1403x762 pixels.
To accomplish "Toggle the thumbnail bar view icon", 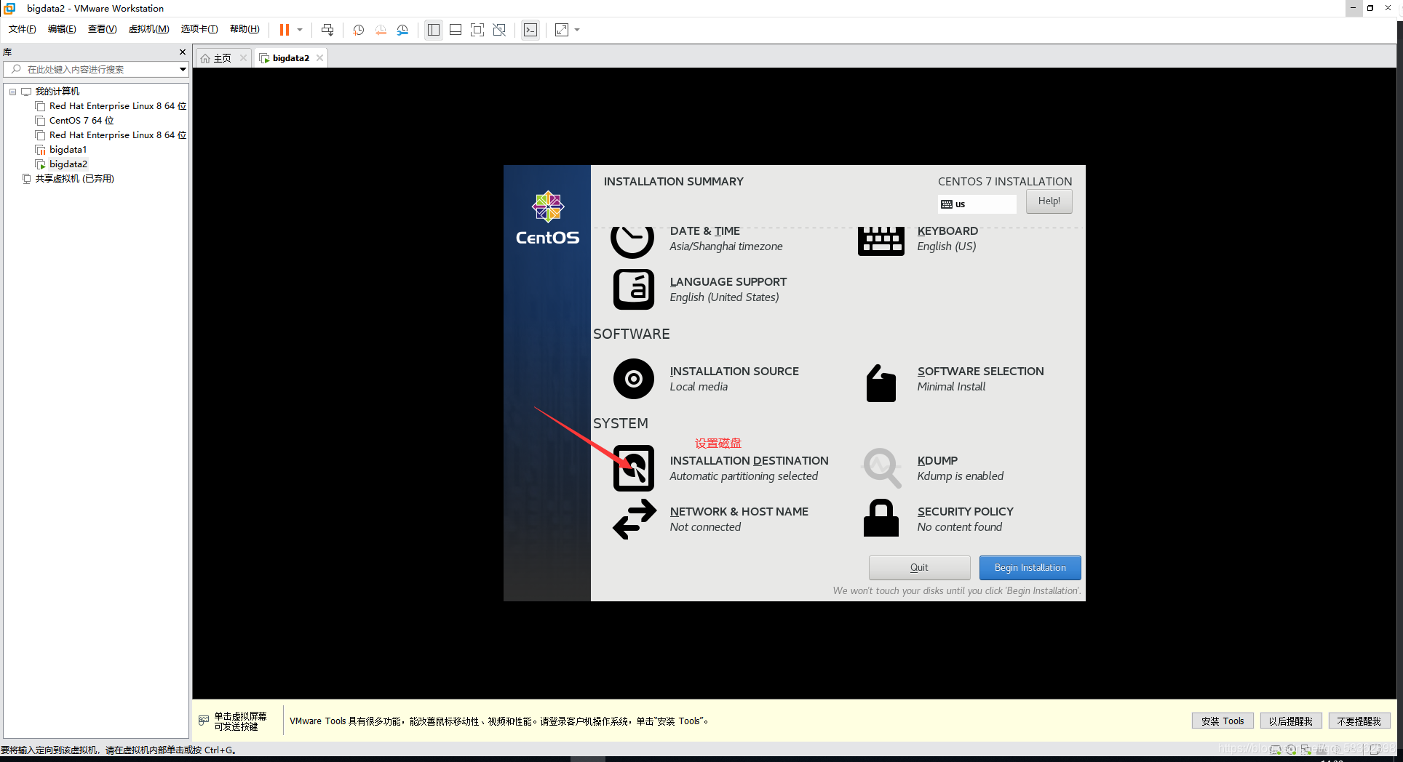I will pyautogui.click(x=456, y=30).
